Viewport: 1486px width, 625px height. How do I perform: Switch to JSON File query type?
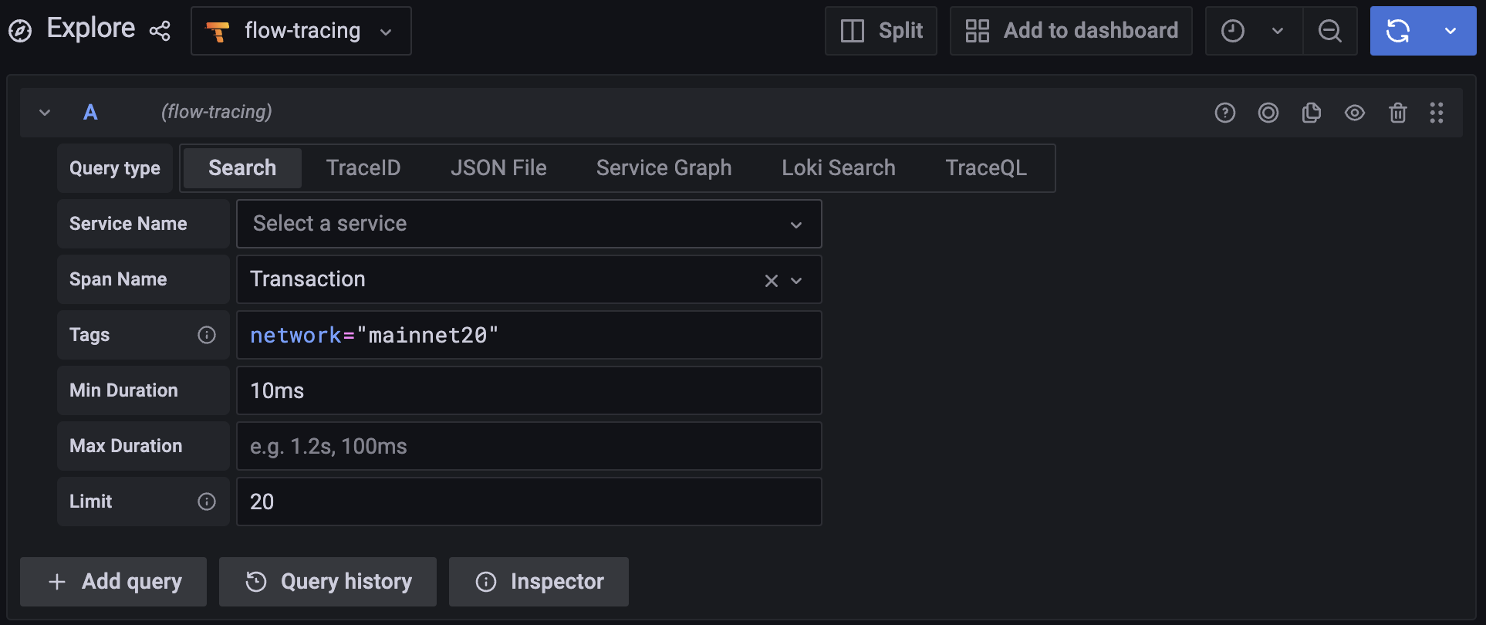(498, 168)
